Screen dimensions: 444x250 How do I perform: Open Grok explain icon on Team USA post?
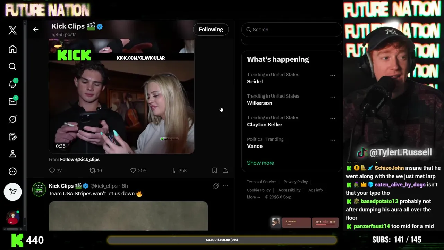click(x=216, y=186)
